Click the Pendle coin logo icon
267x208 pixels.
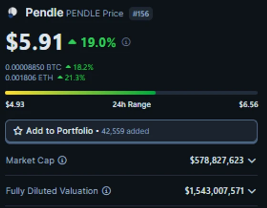[12, 12]
